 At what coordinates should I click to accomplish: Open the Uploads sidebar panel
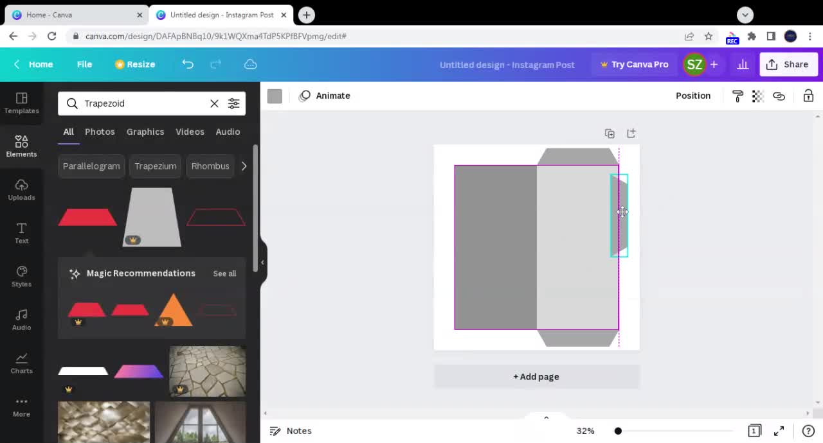coord(21,189)
